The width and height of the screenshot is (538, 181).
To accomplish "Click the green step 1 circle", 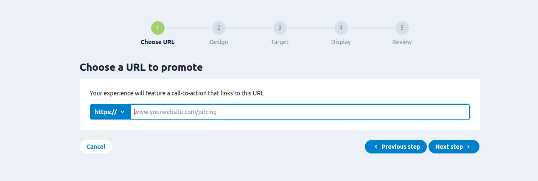I will point(157,28).
